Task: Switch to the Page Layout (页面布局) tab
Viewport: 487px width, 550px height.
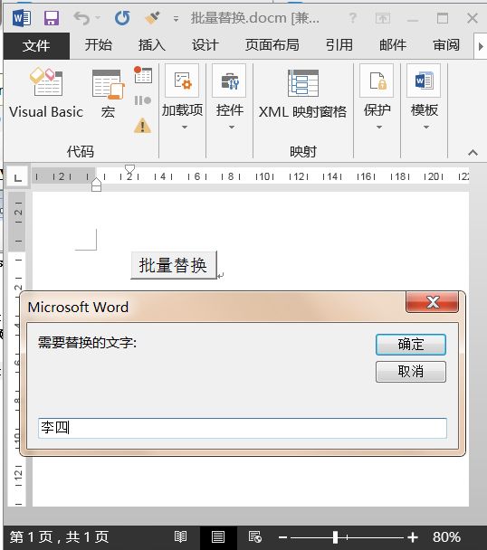Action: [272, 45]
